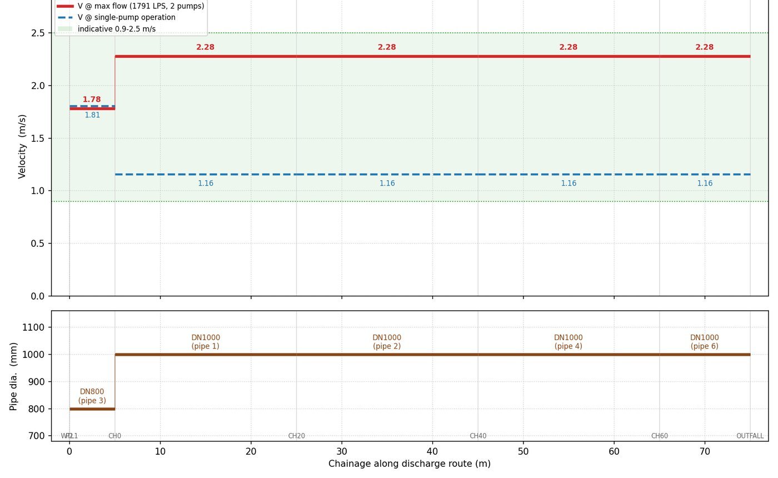Click the CH20 chainage marker label
The width and height of the screenshot is (778, 478).
(297, 436)
